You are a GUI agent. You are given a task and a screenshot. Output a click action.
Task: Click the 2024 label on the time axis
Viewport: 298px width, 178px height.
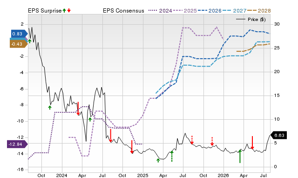coord(61,175)
